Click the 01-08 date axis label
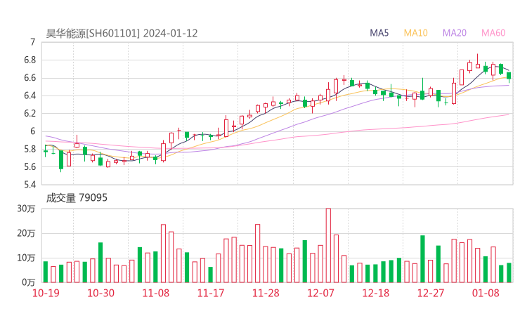520x309 pixels. pos(486,293)
